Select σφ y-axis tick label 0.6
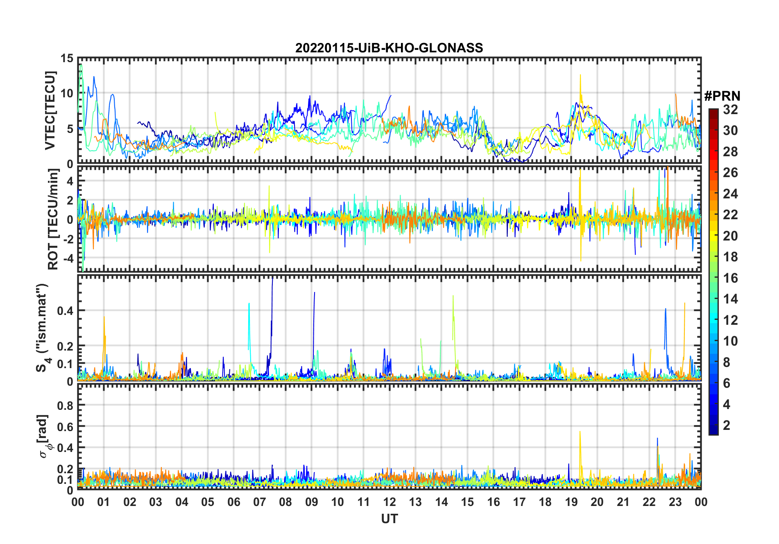779x544 pixels. (66, 427)
